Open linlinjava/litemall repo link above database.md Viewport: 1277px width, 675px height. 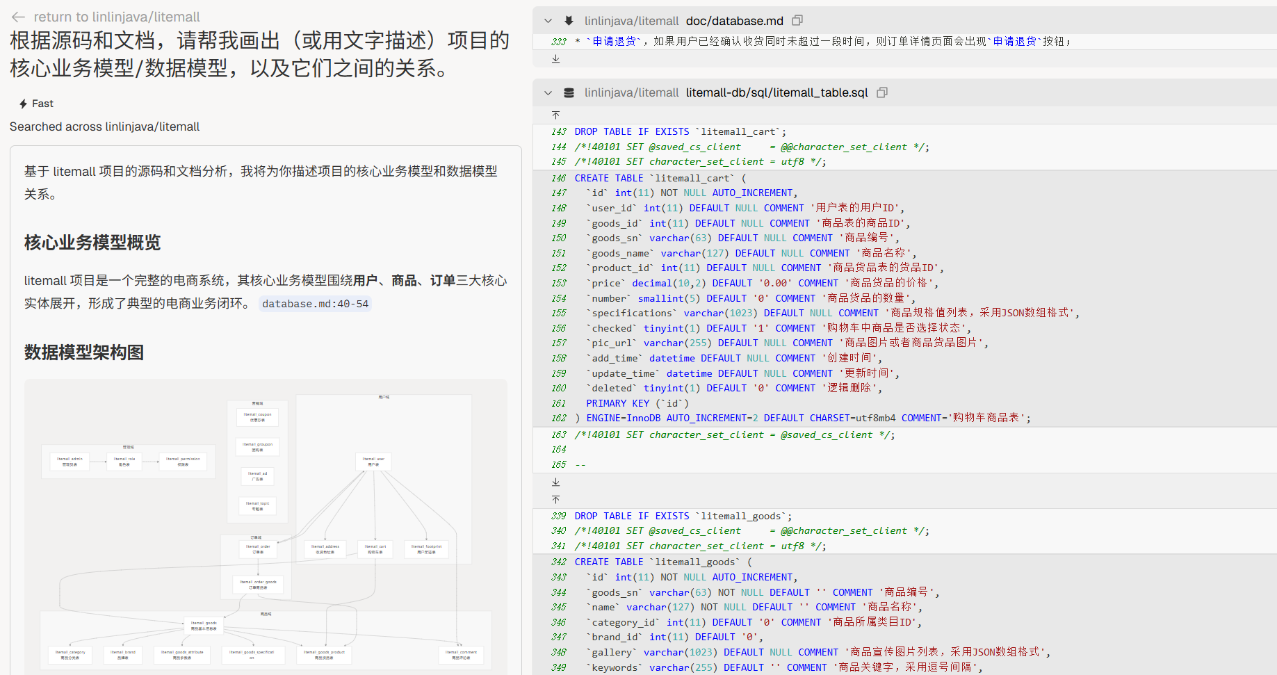(631, 21)
